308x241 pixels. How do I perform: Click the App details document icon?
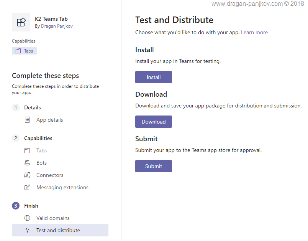coord(27,120)
